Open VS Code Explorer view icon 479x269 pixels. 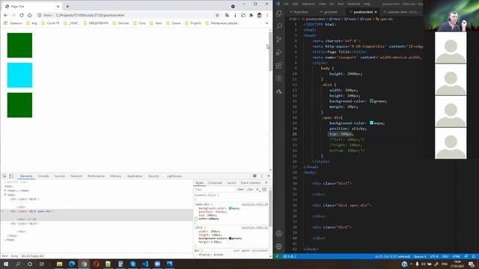point(278,13)
